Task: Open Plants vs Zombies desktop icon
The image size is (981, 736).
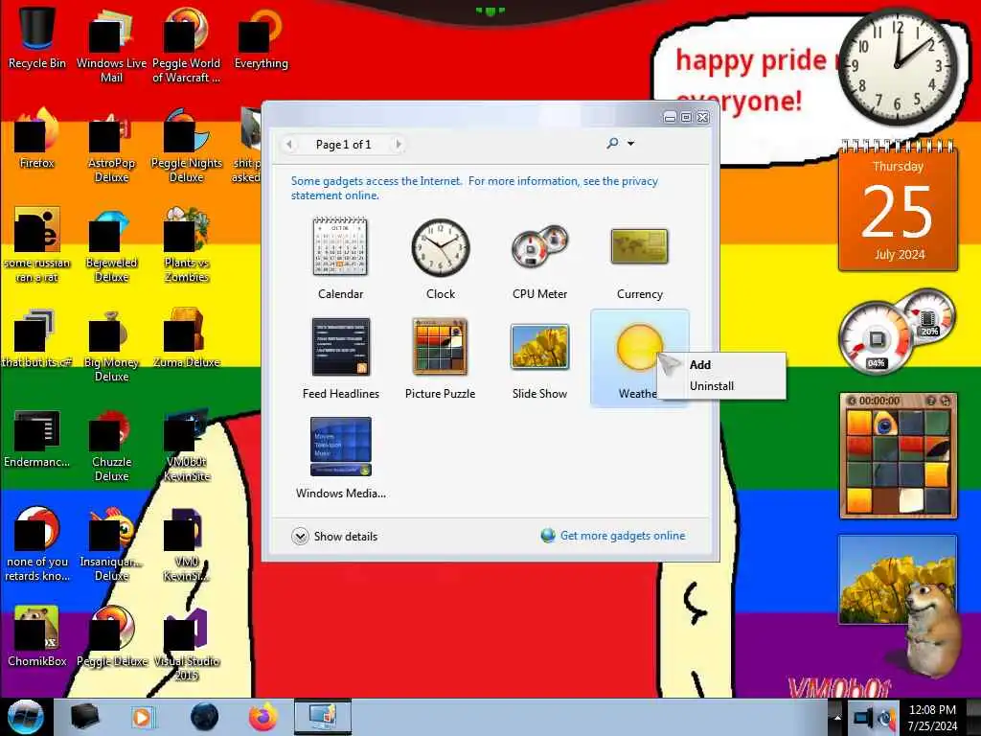Action: click(x=187, y=244)
